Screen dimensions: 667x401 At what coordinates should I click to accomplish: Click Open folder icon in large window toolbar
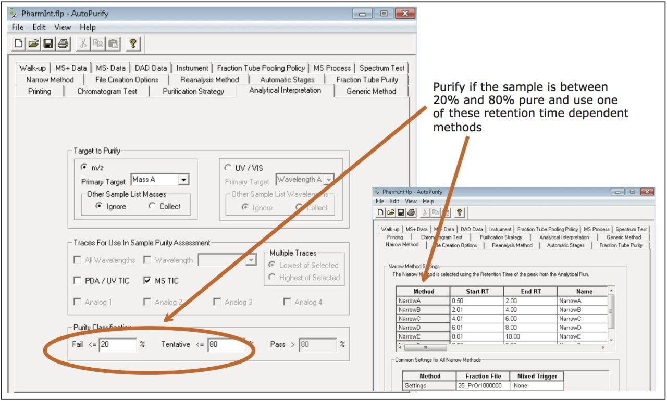pos(33,44)
